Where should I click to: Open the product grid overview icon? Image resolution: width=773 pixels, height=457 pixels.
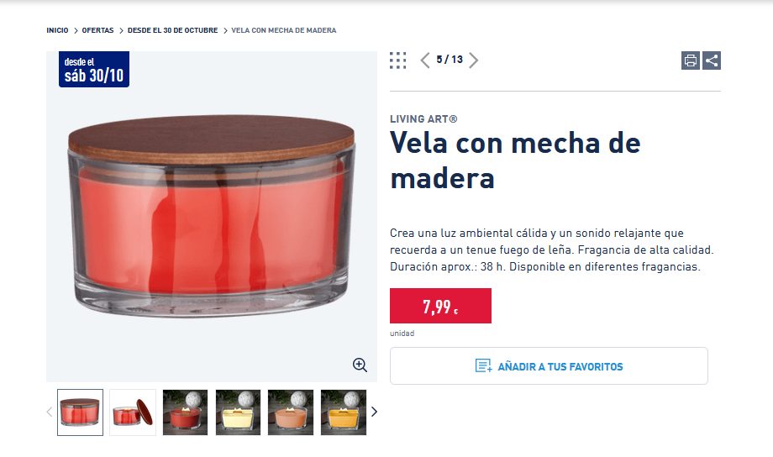tap(397, 60)
